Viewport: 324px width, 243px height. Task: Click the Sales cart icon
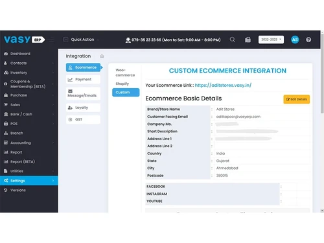point(6,104)
